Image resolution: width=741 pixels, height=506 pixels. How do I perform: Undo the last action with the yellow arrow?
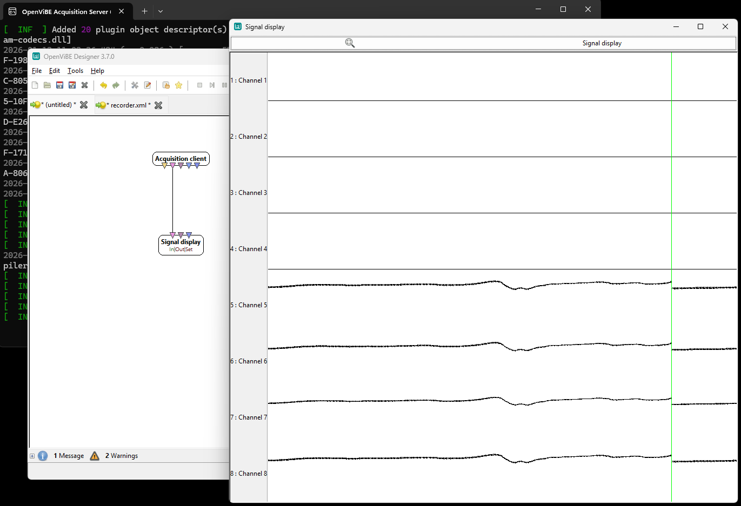click(103, 85)
